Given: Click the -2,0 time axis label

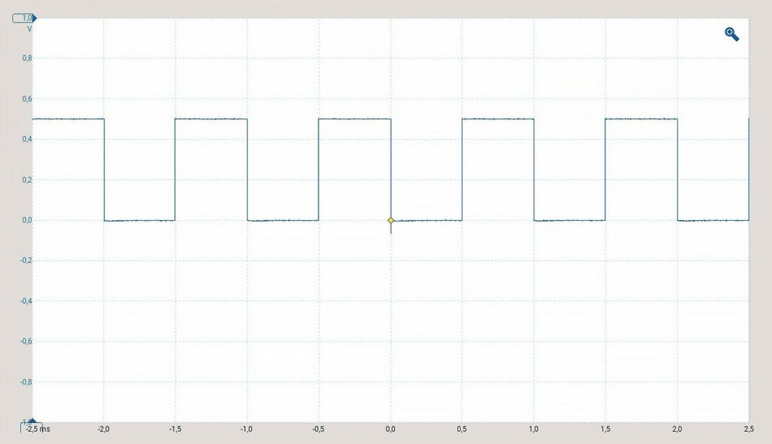Looking at the screenshot, I should coord(103,429).
